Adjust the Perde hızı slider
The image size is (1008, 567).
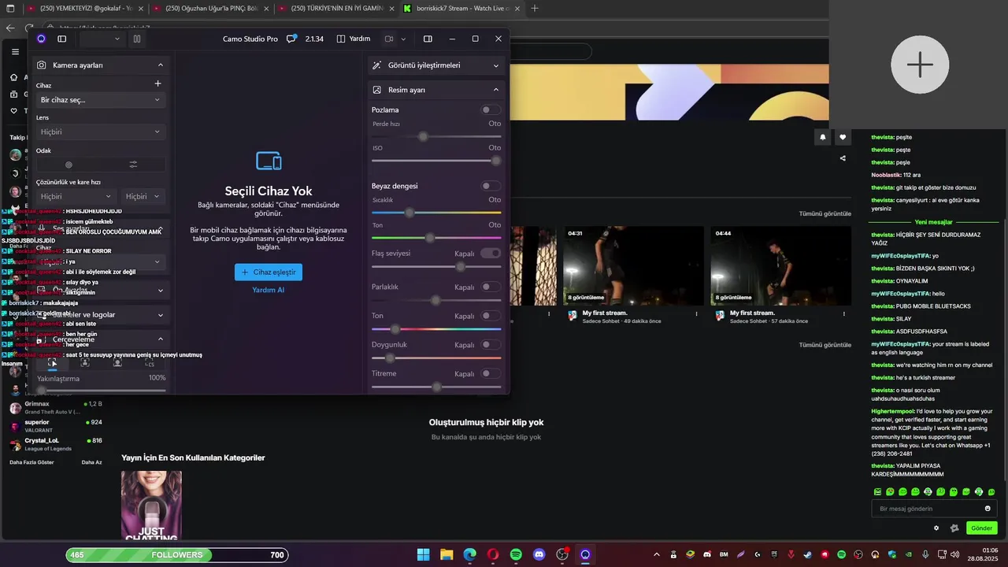[x=436, y=136]
